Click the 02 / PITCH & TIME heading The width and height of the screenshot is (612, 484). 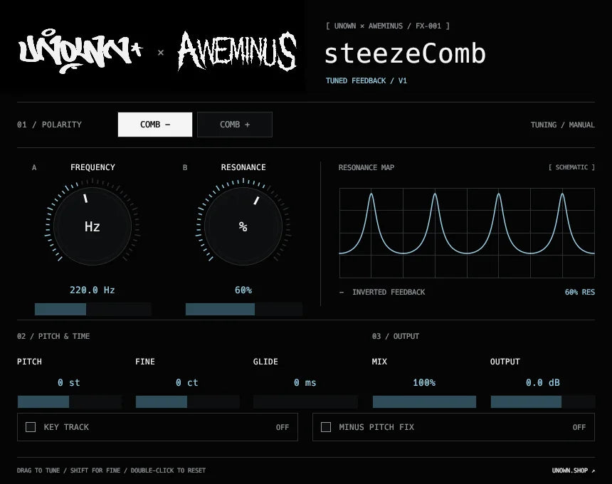53,336
